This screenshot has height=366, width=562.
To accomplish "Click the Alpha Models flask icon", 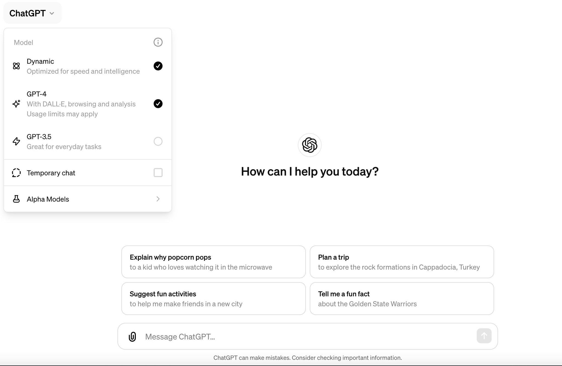I will point(16,199).
